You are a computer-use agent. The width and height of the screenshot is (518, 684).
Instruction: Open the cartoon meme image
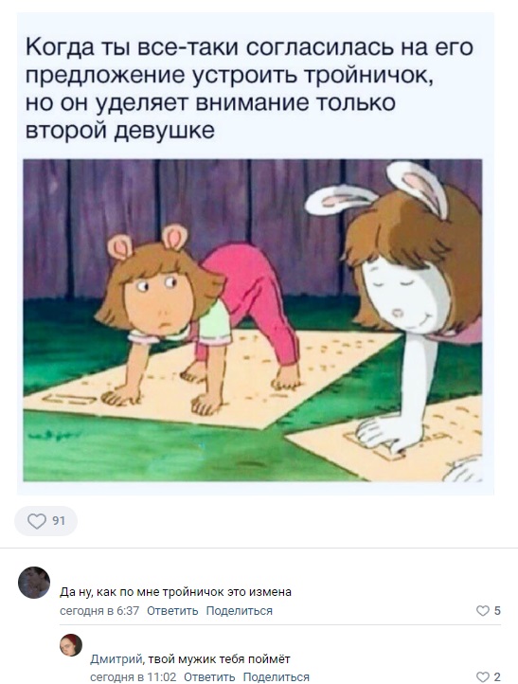click(x=253, y=320)
